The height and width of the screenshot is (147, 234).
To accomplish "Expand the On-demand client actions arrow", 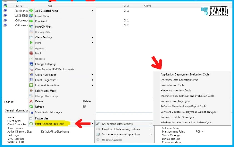I will pos(151,124).
